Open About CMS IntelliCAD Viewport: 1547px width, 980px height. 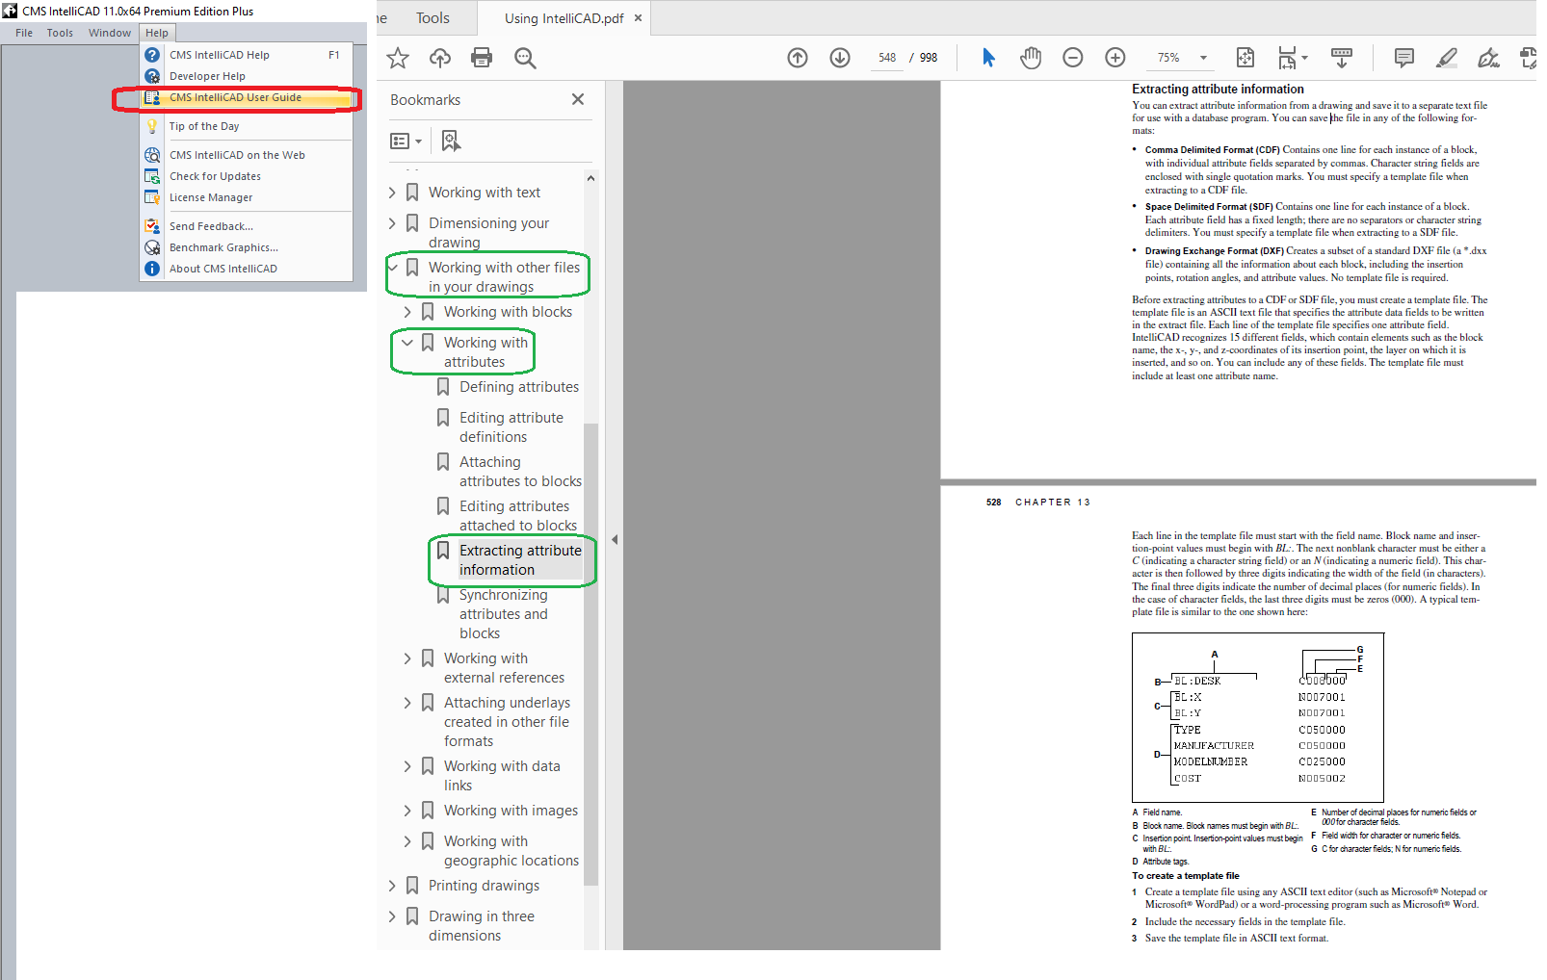coord(247,269)
